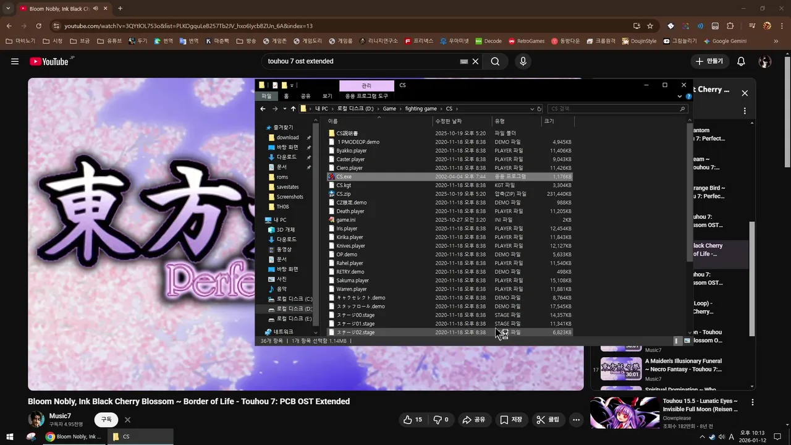The image size is (791, 445).
Task: Click the Chrome address bar URL
Action: 188,26
